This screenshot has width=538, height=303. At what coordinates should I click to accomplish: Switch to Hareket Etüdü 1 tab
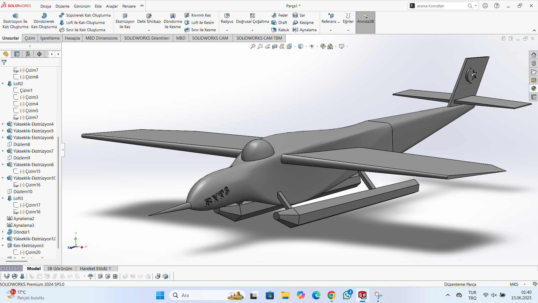pyautogui.click(x=95, y=268)
